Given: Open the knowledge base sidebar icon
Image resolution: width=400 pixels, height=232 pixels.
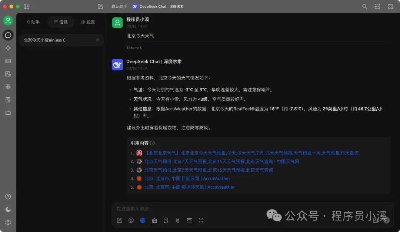Looking at the screenshot, I should pos(8,100).
